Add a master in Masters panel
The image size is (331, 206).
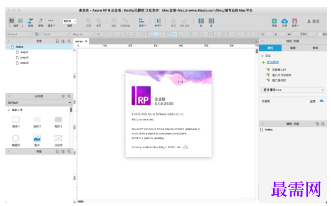click(57, 151)
